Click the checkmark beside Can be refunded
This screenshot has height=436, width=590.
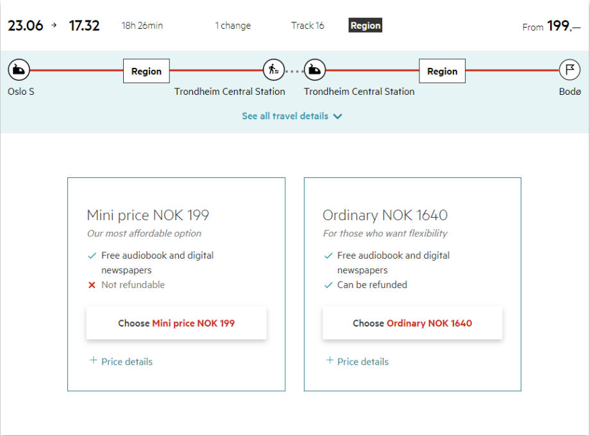[x=328, y=285]
